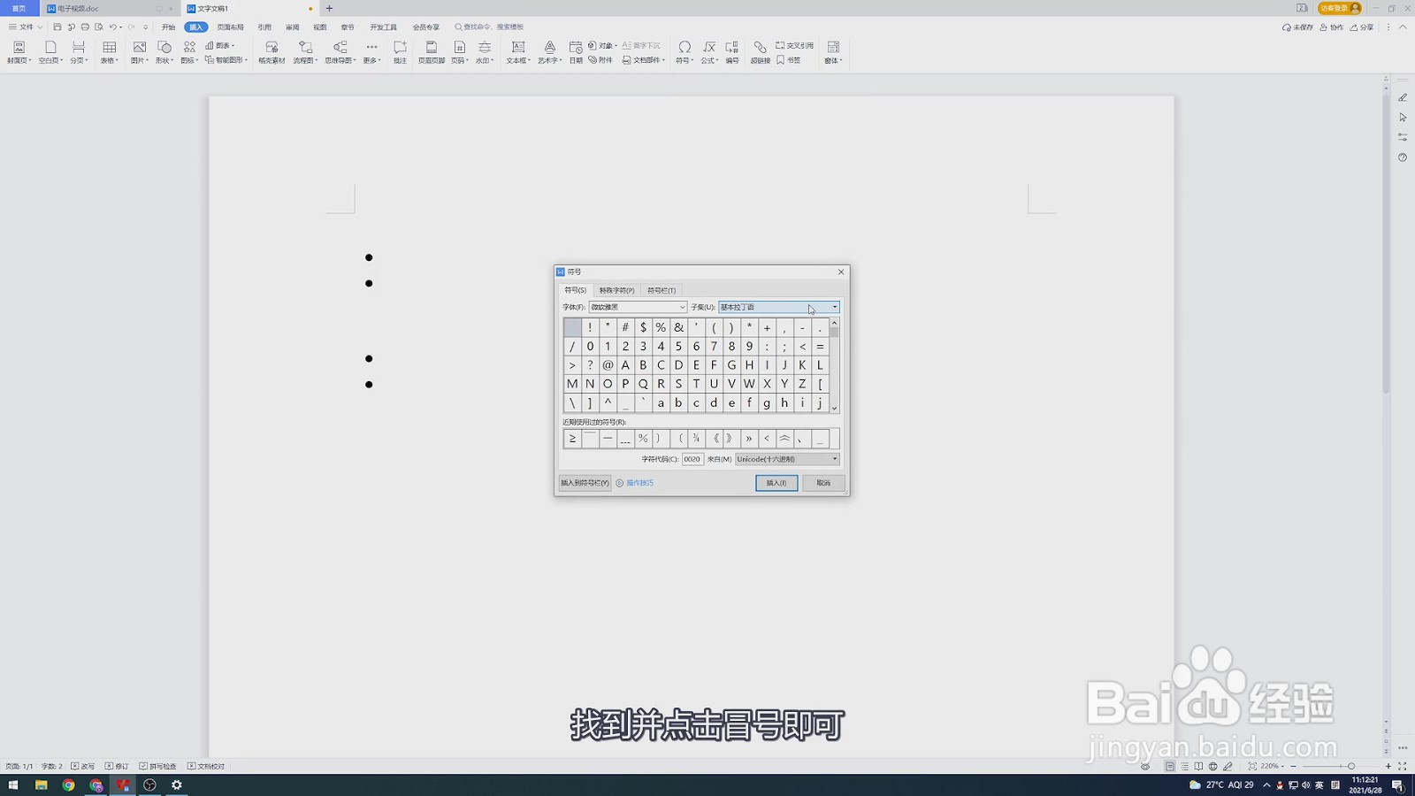Open the flowchart (流程图) tool

click(x=305, y=52)
